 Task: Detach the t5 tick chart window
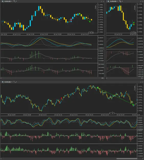[141, 82]
